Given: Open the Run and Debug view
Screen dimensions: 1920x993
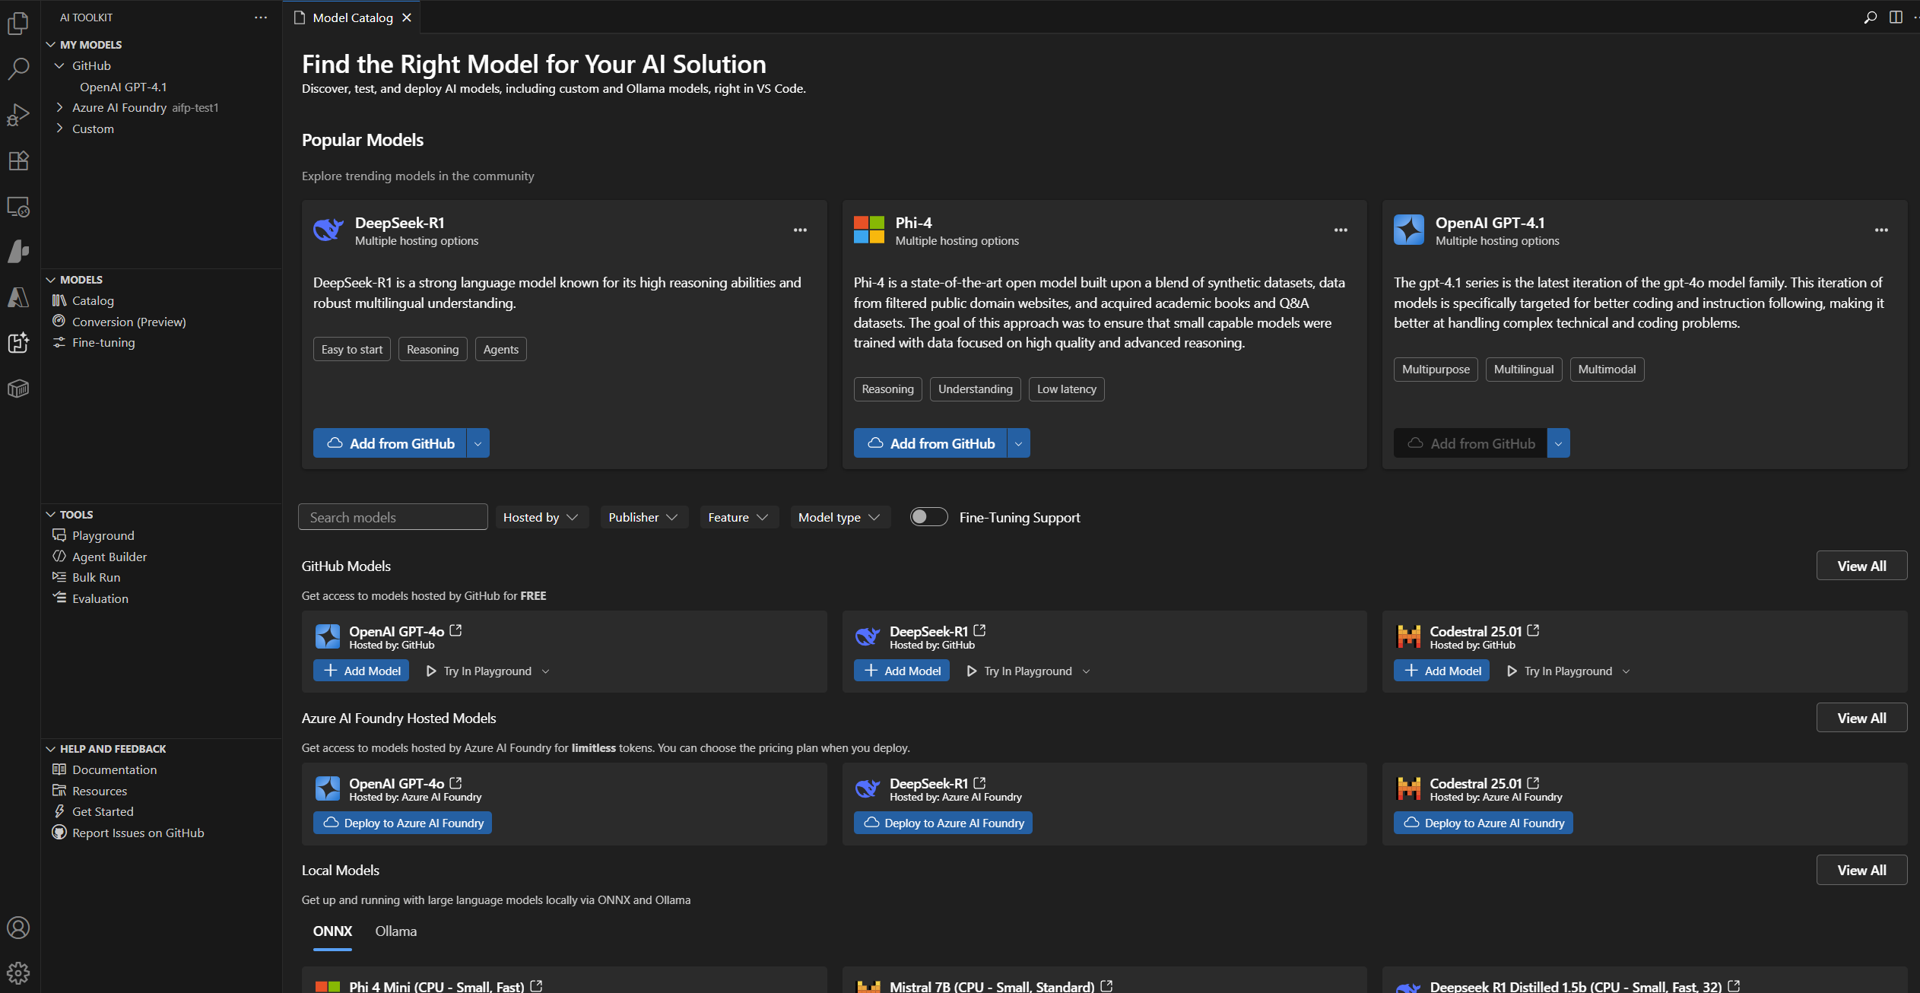Looking at the screenshot, I should [x=17, y=114].
